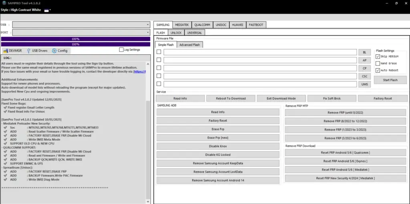This screenshot has height=204, width=410.
Task: Click the BL file browse button
Action: point(364,52)
